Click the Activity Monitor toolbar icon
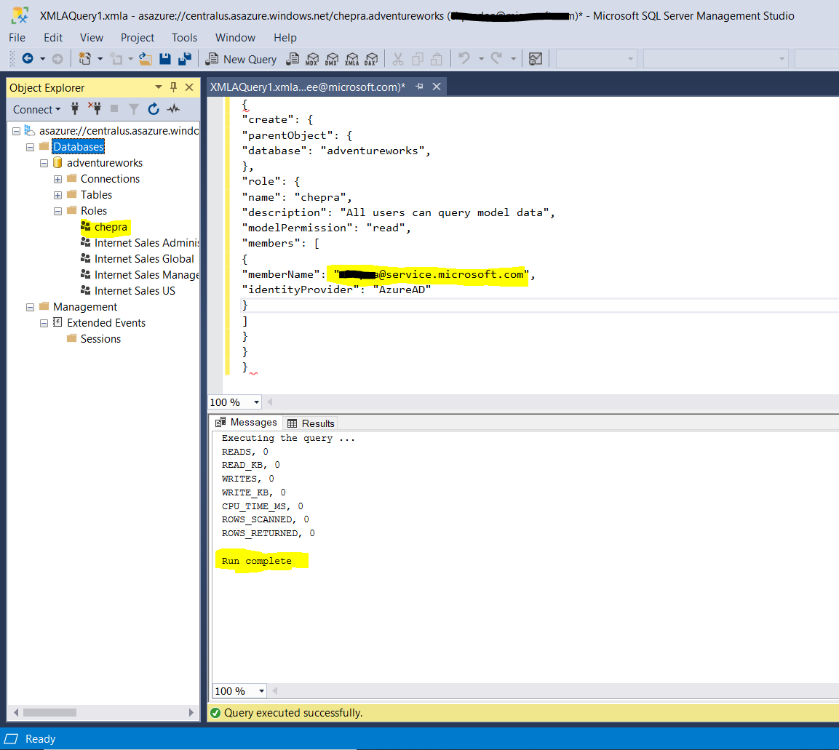 (535, 59)
